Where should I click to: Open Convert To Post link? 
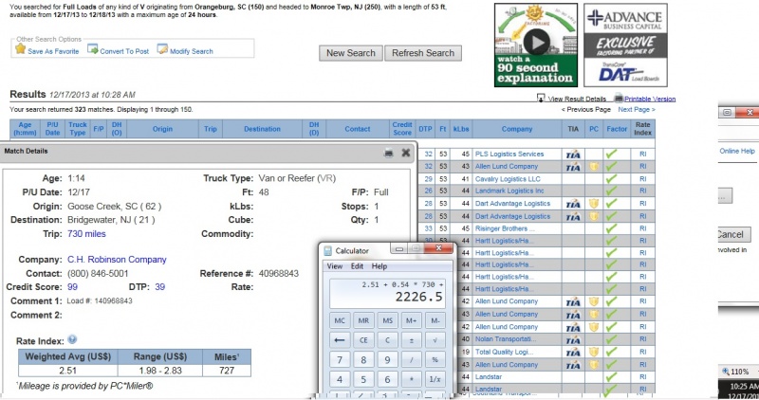124,51
